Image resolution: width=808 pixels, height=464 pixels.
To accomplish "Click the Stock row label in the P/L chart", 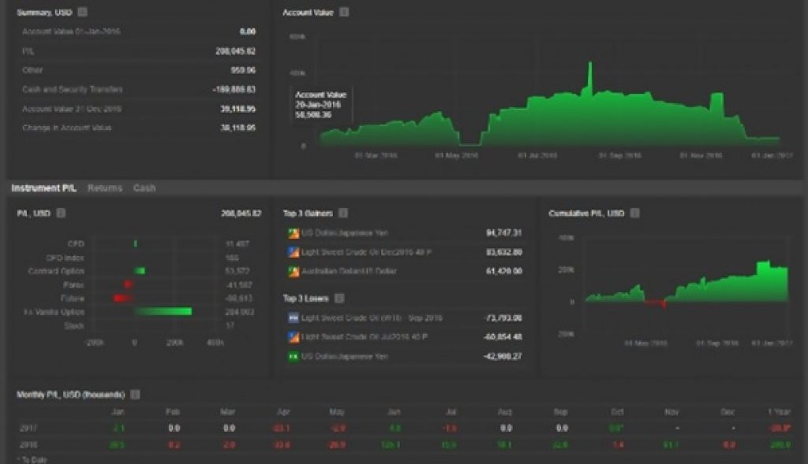I will click(74, 325).
